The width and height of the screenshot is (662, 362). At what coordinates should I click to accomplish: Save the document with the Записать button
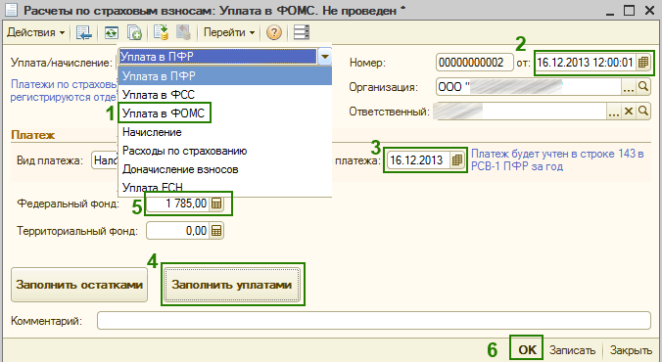coord(572,350)
